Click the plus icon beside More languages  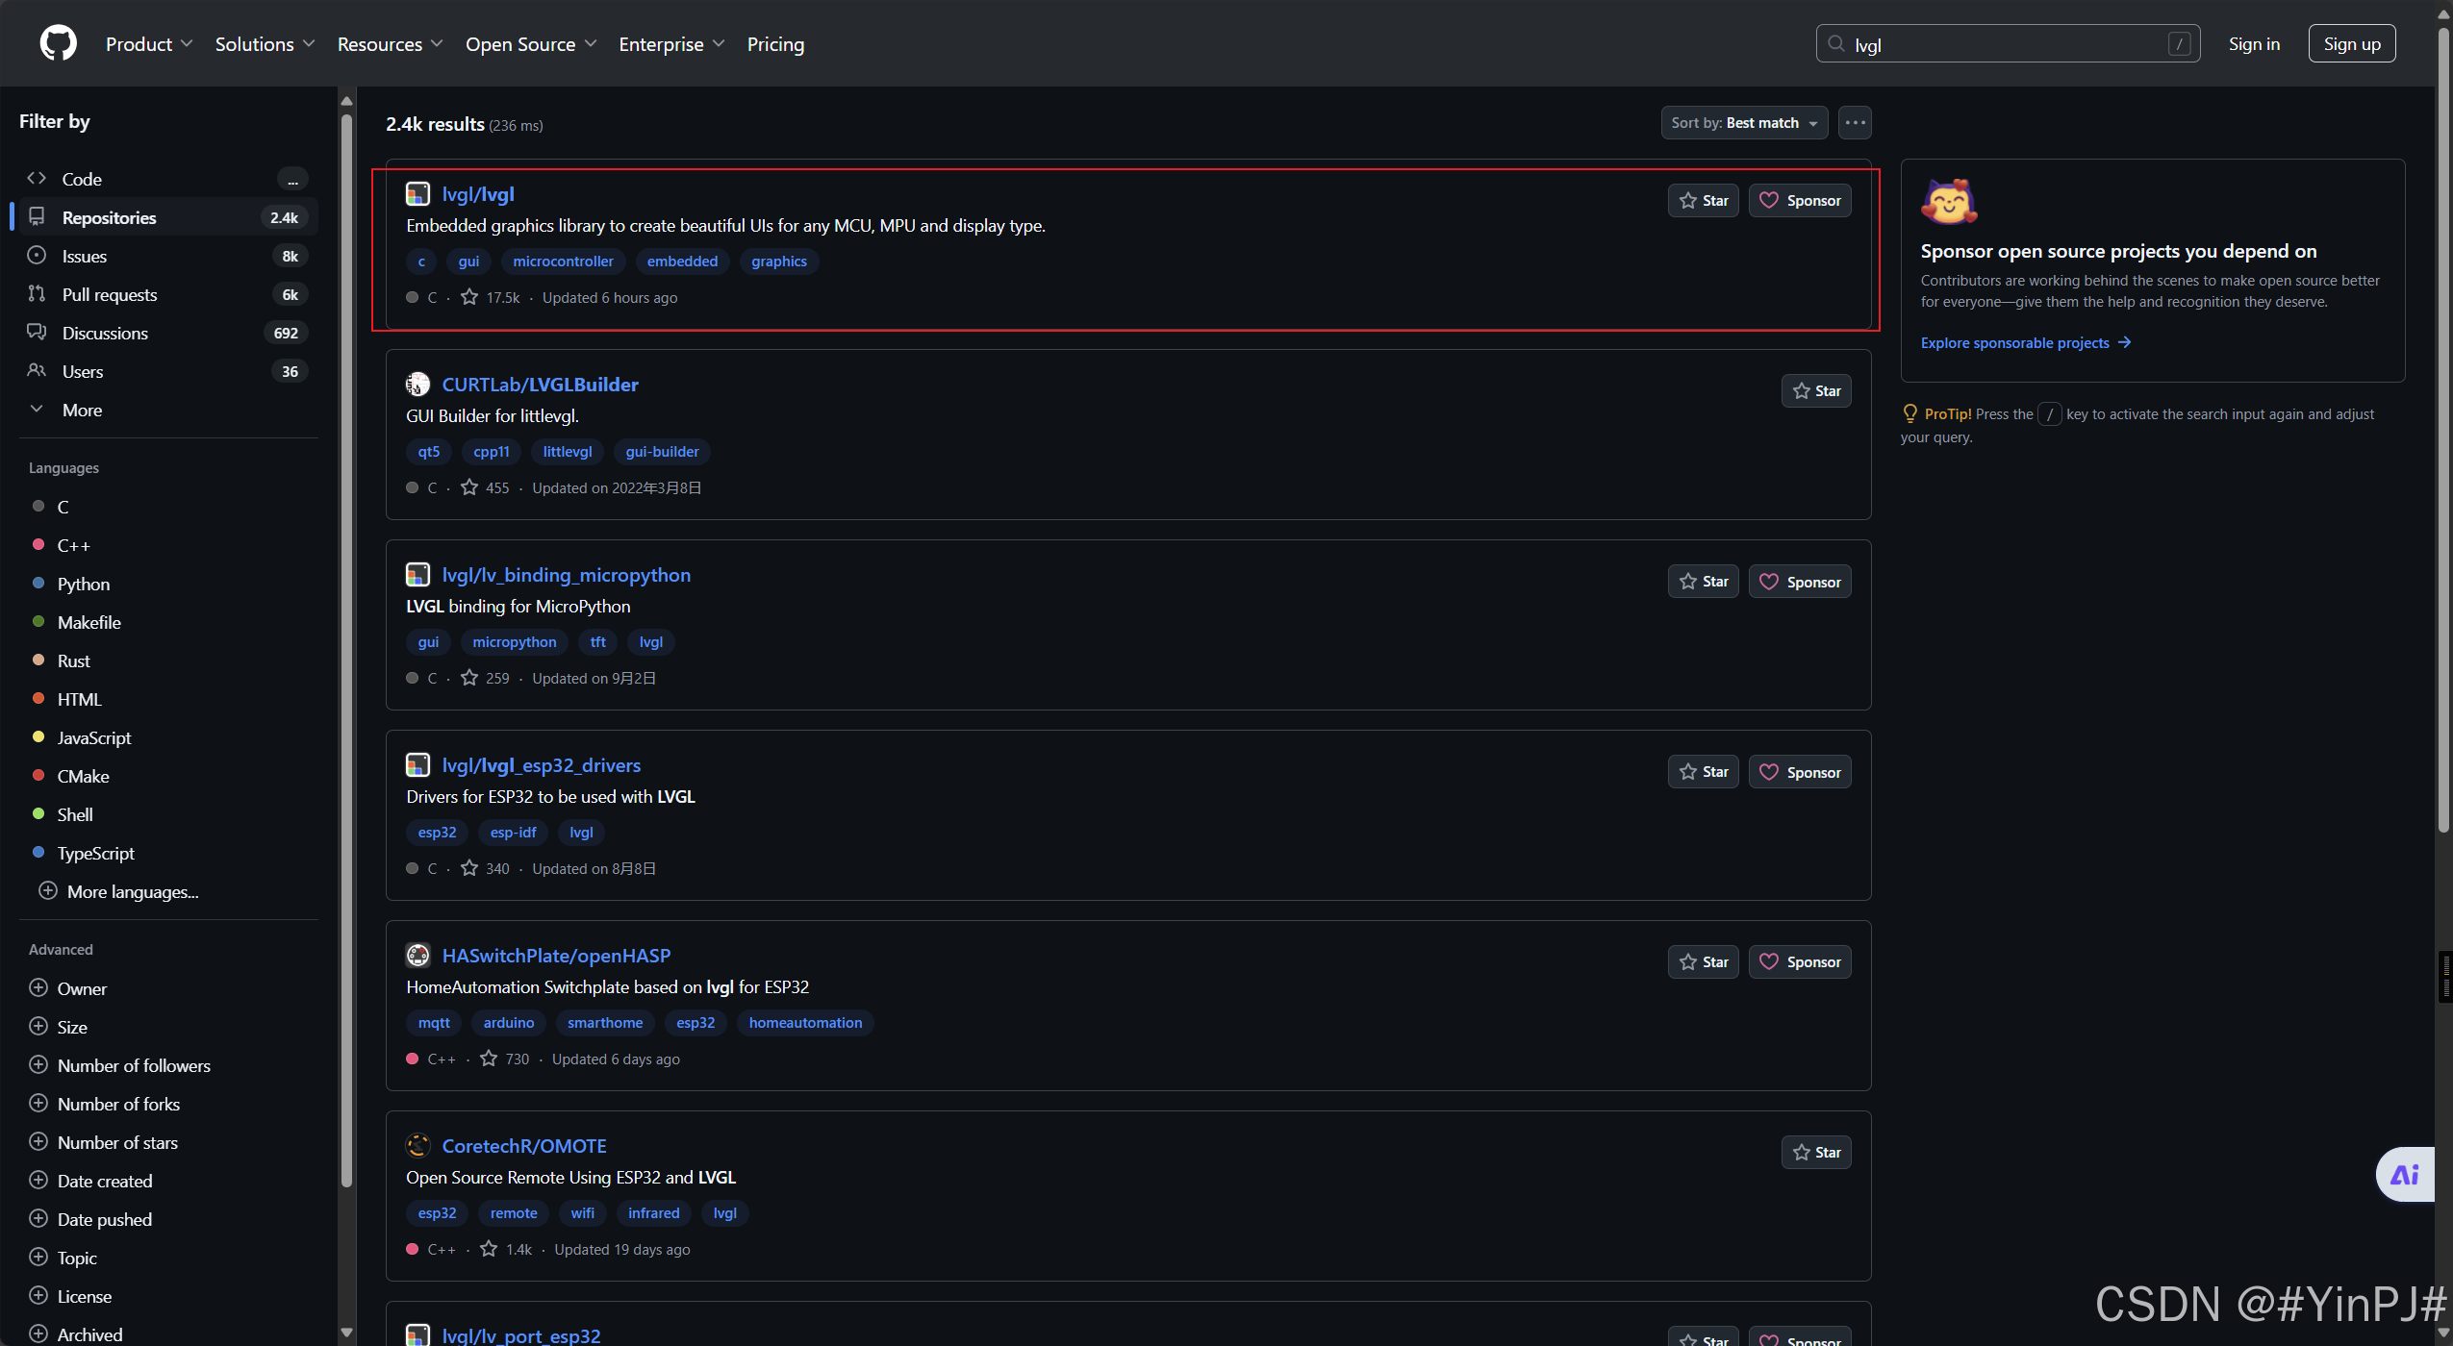(48, 891)
